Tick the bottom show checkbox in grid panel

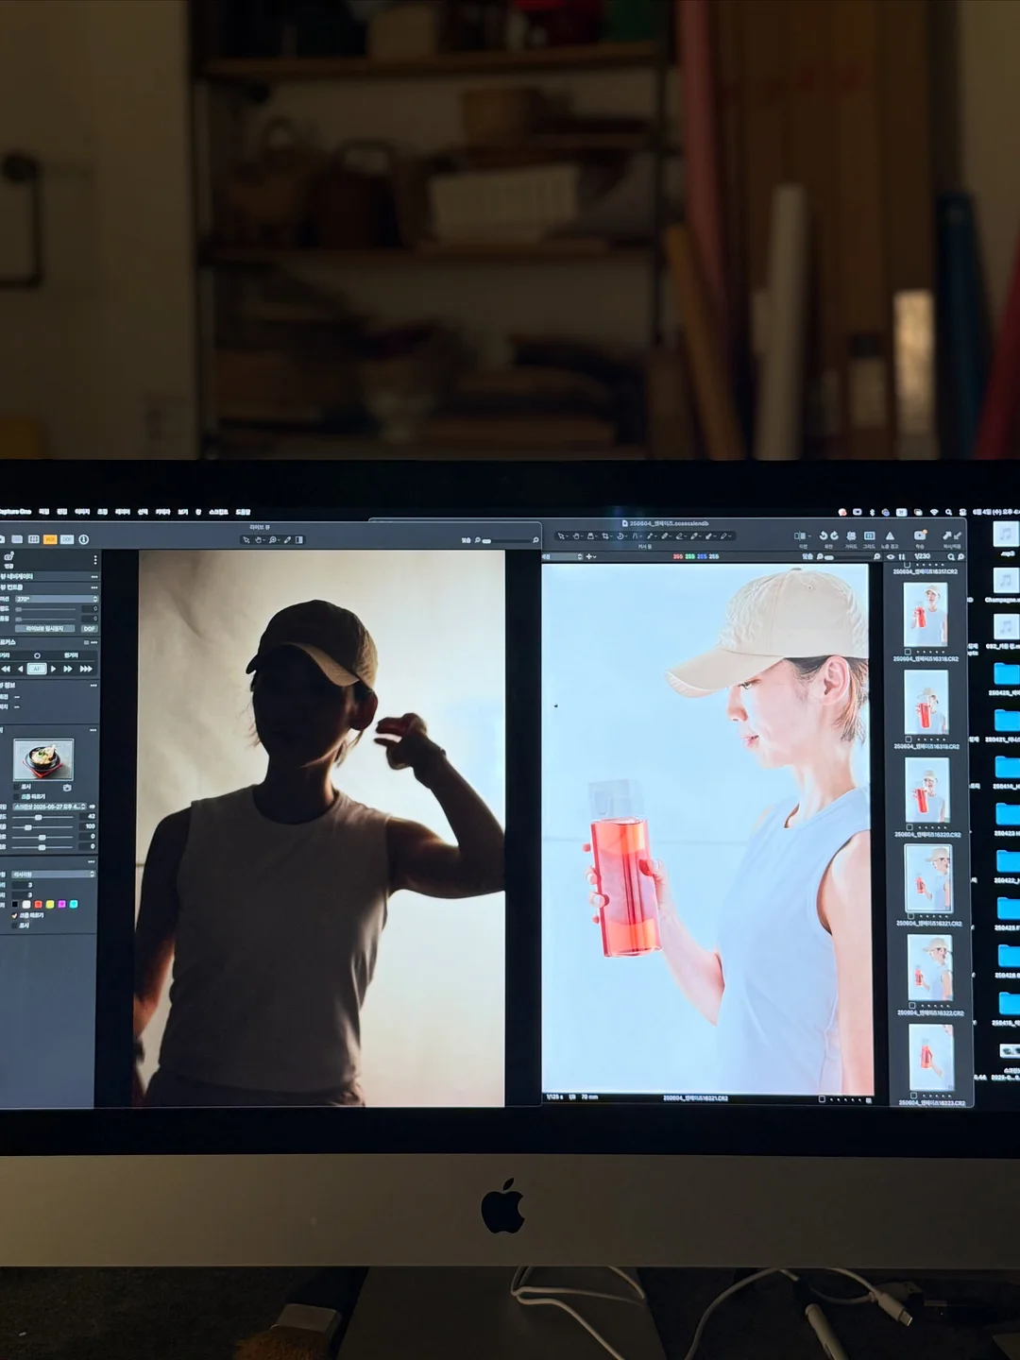point(14,926)
